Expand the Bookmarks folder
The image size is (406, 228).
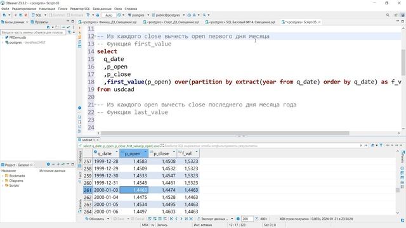coord(3,176)
